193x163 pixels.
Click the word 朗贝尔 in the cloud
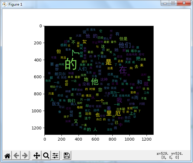pyautogui.click(x=60, y=74)
